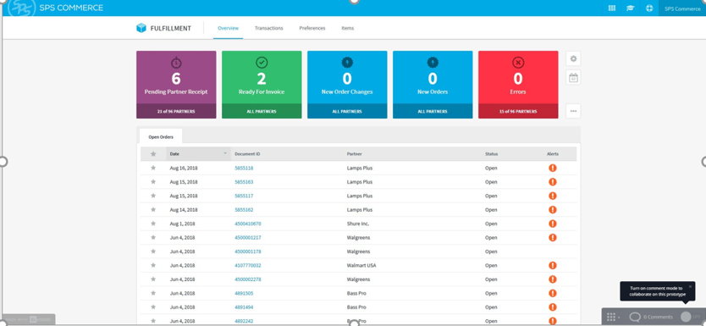This screenshot has width=706, height=326.
Task: Click the alert icon for order 4891505
Action: (x=553, y=293)
